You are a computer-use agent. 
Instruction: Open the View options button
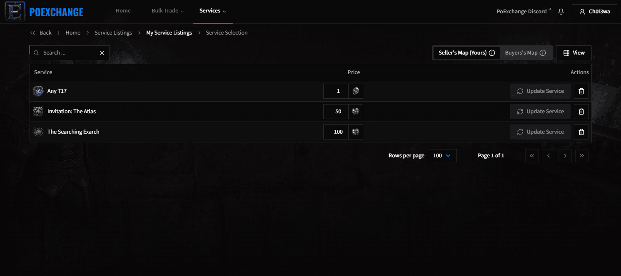574,53
